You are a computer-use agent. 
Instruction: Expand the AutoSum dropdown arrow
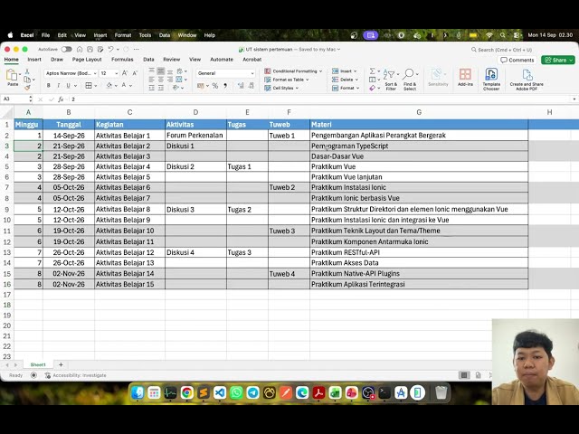(x=379, y=71)
